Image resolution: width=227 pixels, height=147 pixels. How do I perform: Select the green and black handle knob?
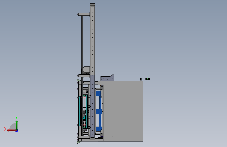(148, 79)
